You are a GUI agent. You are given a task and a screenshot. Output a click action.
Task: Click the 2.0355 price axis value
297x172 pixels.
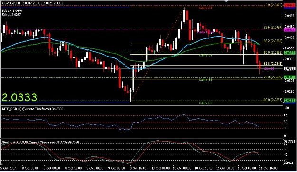click(x=289, y=59)
